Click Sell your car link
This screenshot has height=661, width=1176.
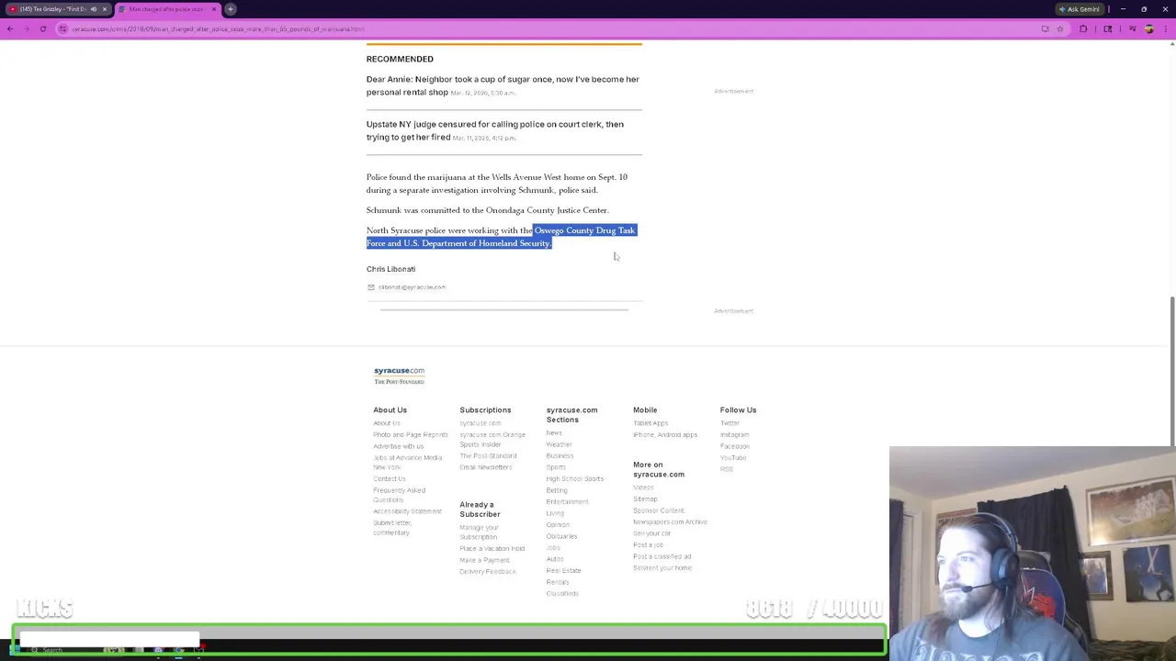point(651,533)
